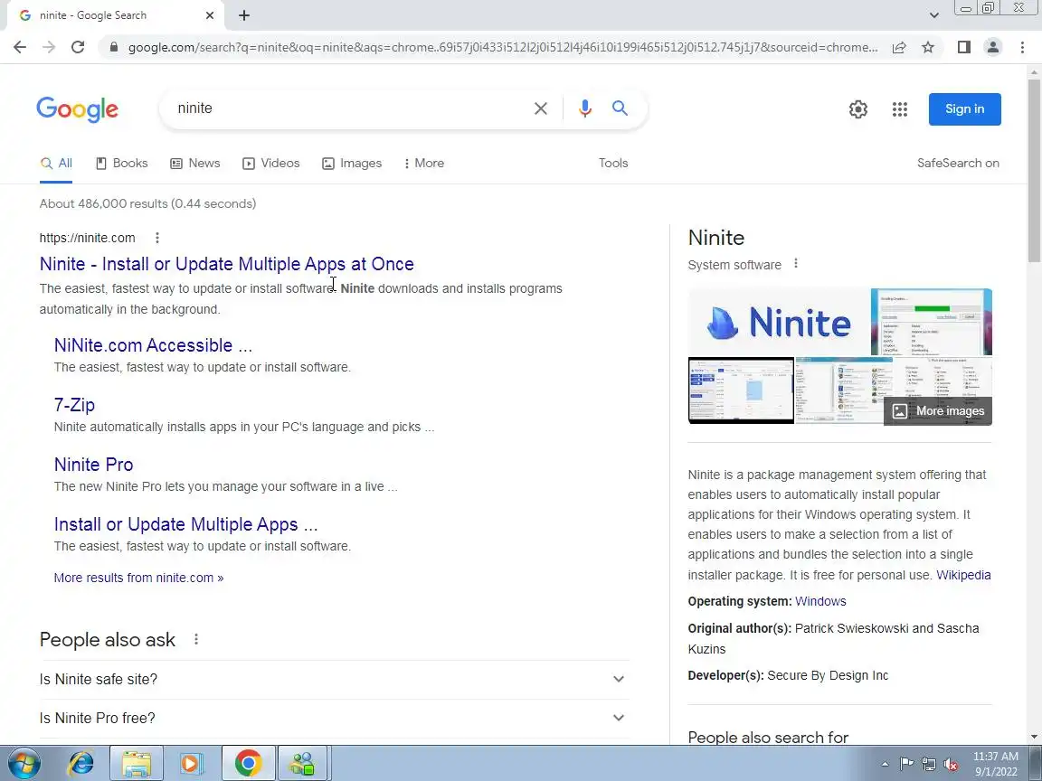The height and width of the screenshot is (781, 1042).
Task: Bookmark this page with the star icon
Action: pos(928,47)
